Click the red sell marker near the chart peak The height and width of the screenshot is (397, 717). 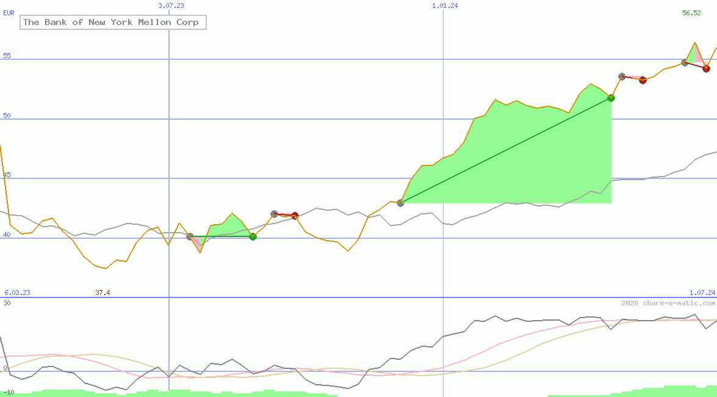(x=706, y=68)
